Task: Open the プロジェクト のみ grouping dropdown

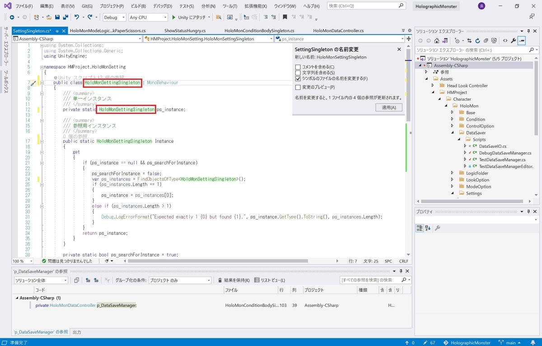Action: 180,281
